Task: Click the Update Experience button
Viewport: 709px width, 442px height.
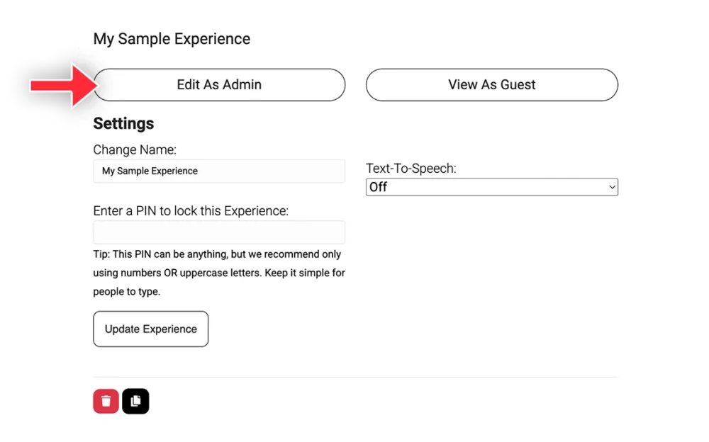Action: pos(151,329)
